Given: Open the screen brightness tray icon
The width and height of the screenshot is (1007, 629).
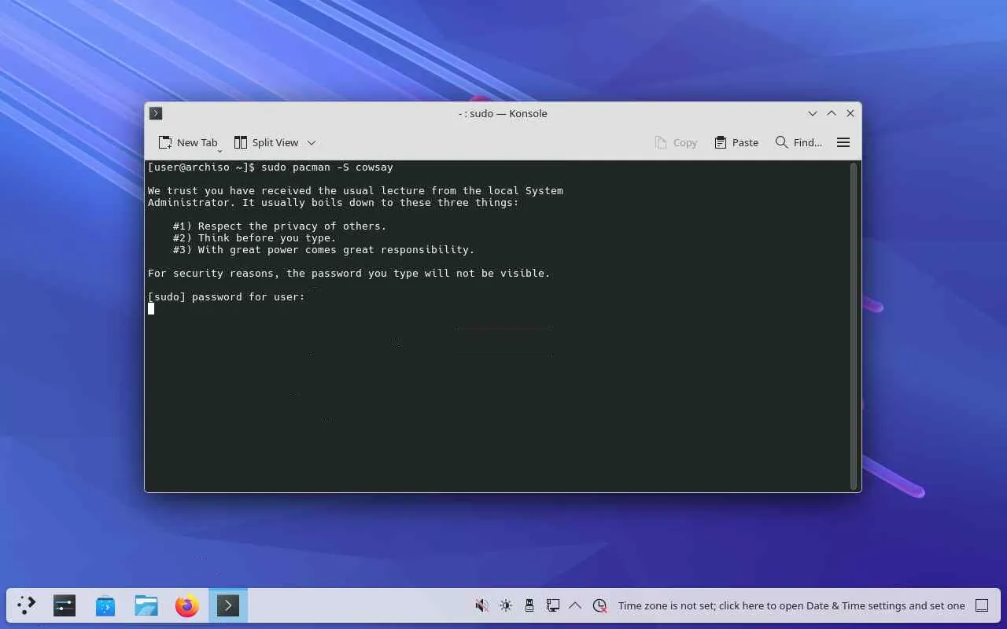Looking at the screenshot, I should click(x=506, y=605).
